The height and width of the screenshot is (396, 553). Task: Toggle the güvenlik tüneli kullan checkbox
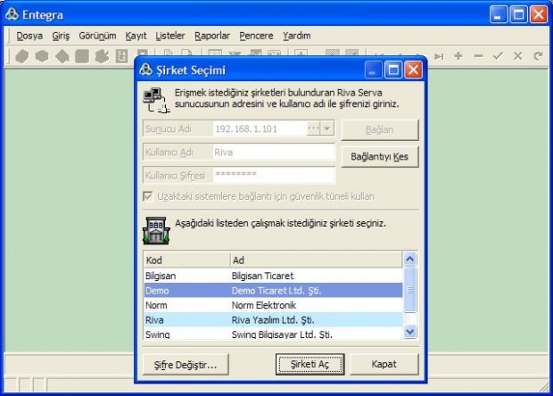[148, 196]
